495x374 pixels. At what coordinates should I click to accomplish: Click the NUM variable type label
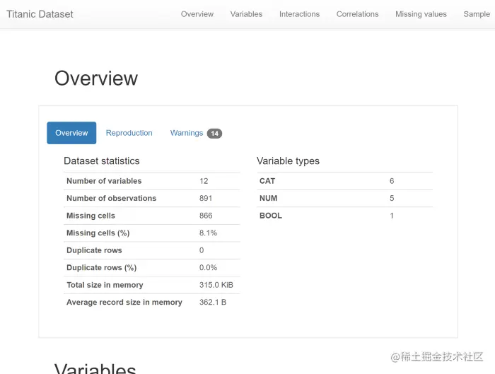(x=268, y=198)
